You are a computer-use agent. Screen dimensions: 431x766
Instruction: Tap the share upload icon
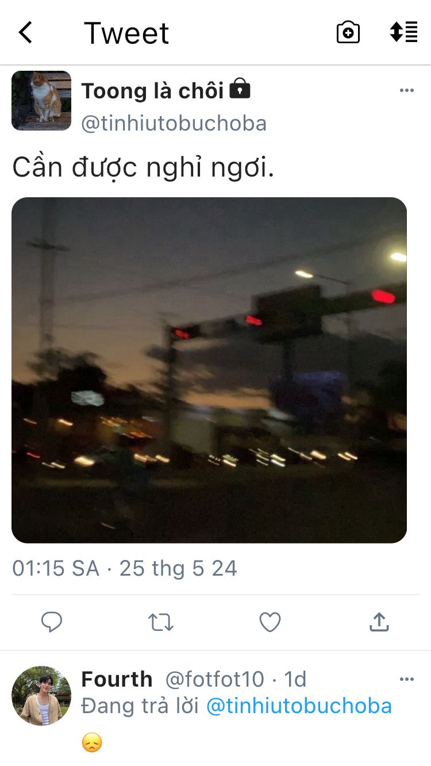coord(379,622)
